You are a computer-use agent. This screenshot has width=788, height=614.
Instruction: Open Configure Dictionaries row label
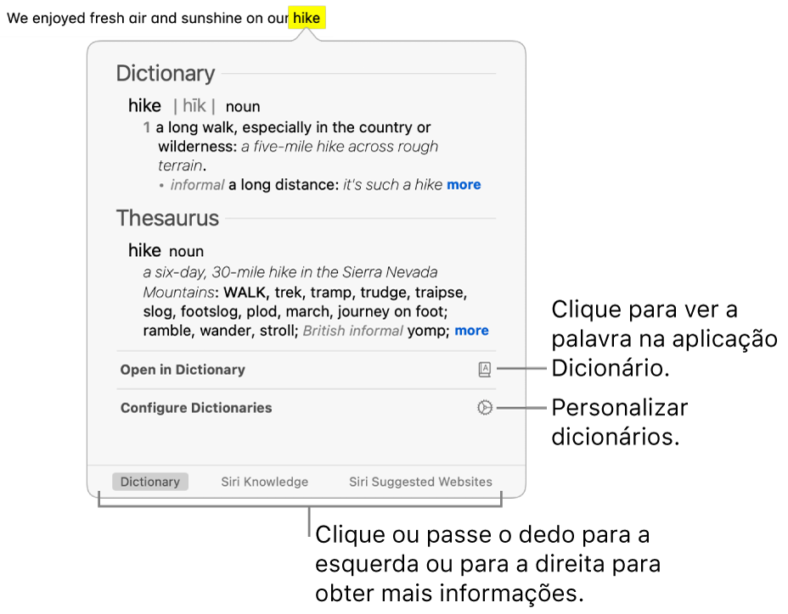tap(196, 408)
